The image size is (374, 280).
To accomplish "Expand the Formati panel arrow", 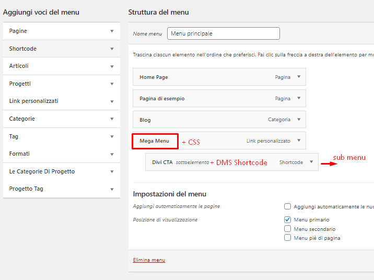I will tap(112, 154).
